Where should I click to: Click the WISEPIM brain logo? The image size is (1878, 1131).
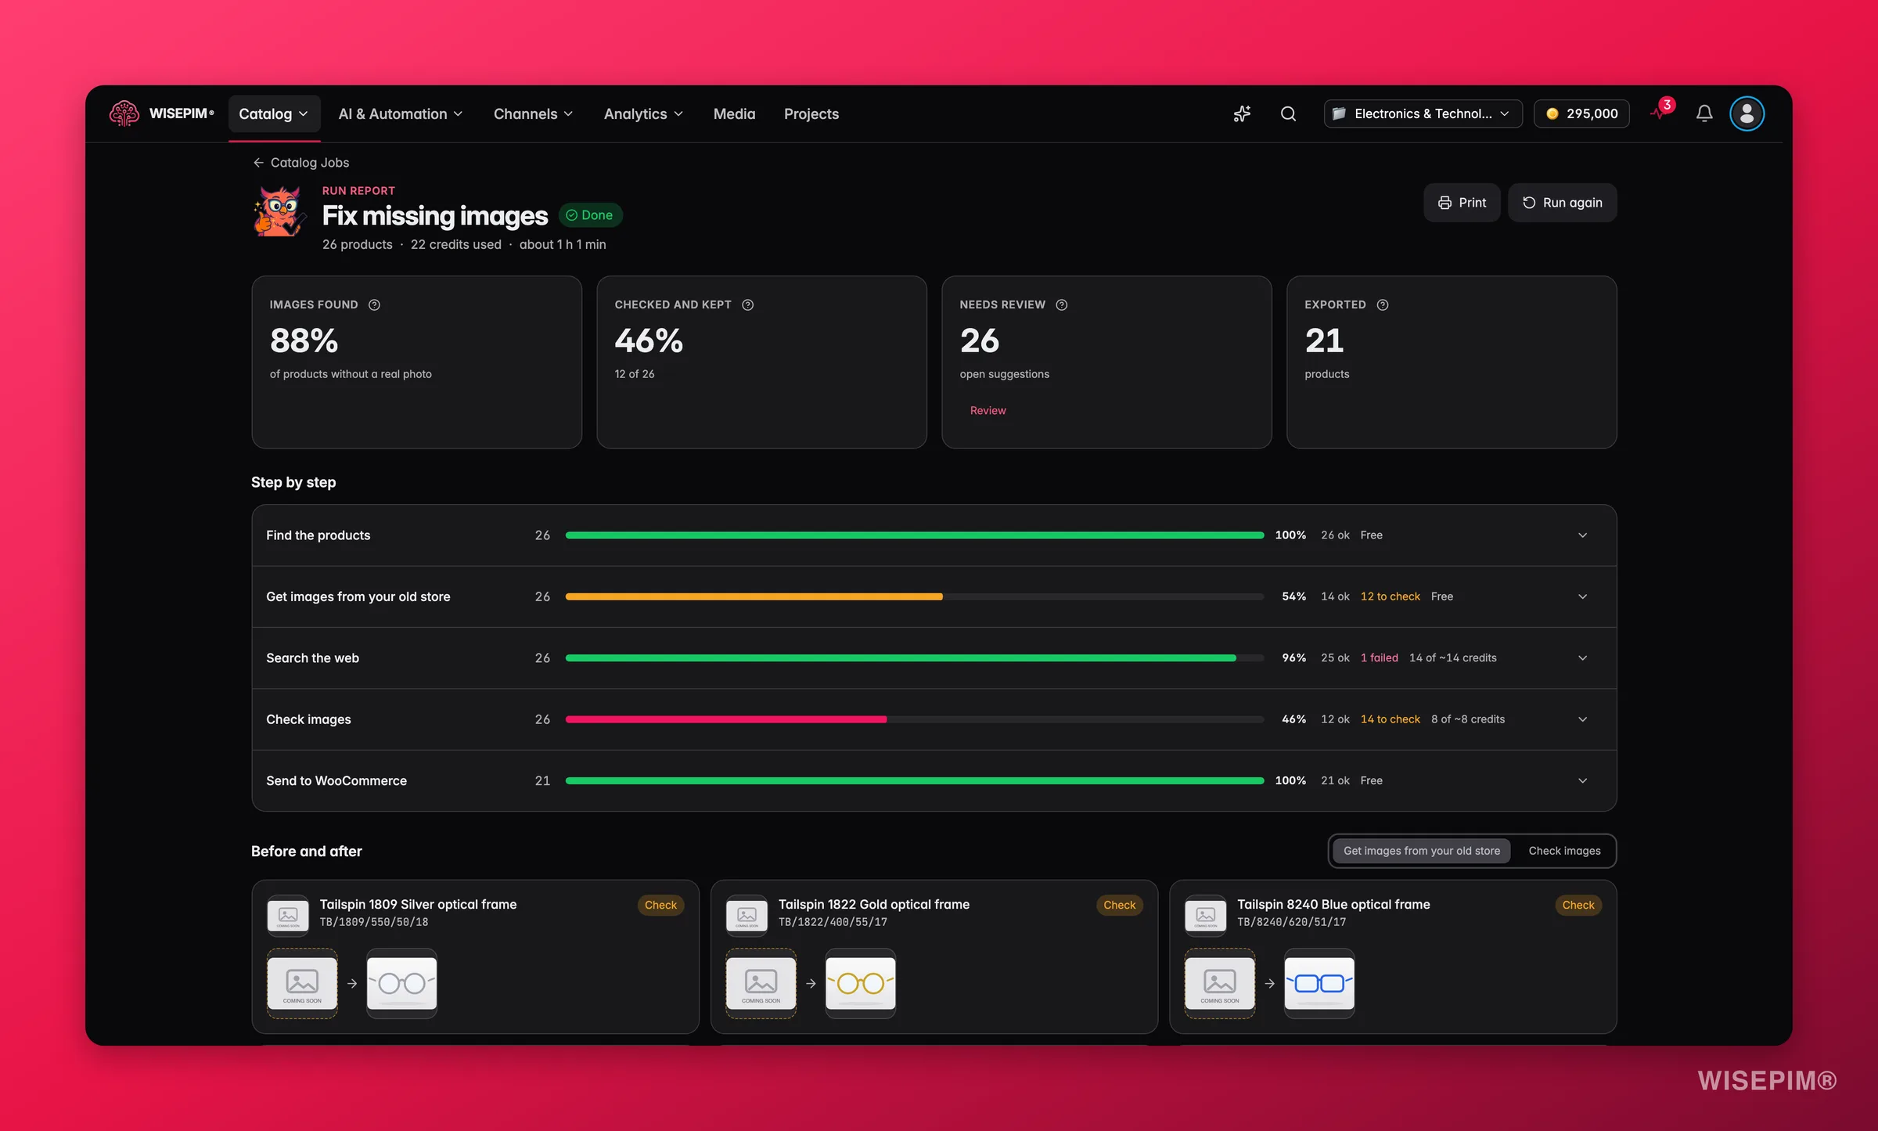[x=124, y=113]
